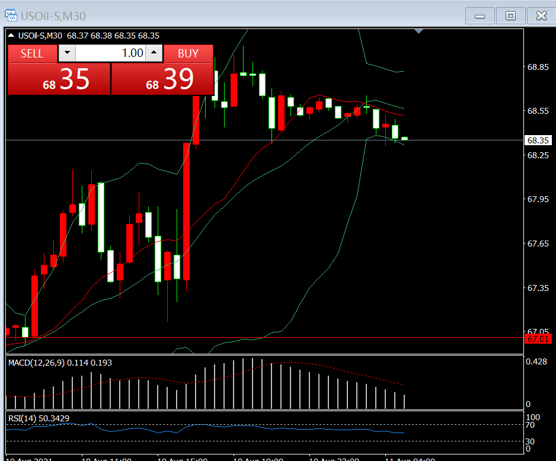Maximize the USOil-S,M30 chart window
The height and width of the screenshot is (461, 556).
[x=510, y=16]
